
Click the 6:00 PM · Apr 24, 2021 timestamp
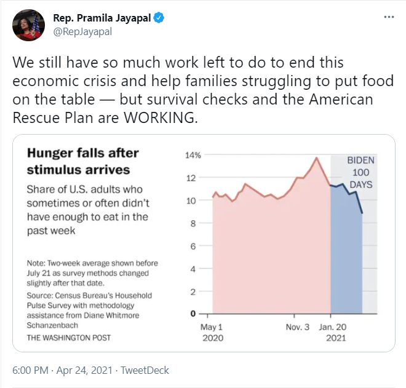62,370
